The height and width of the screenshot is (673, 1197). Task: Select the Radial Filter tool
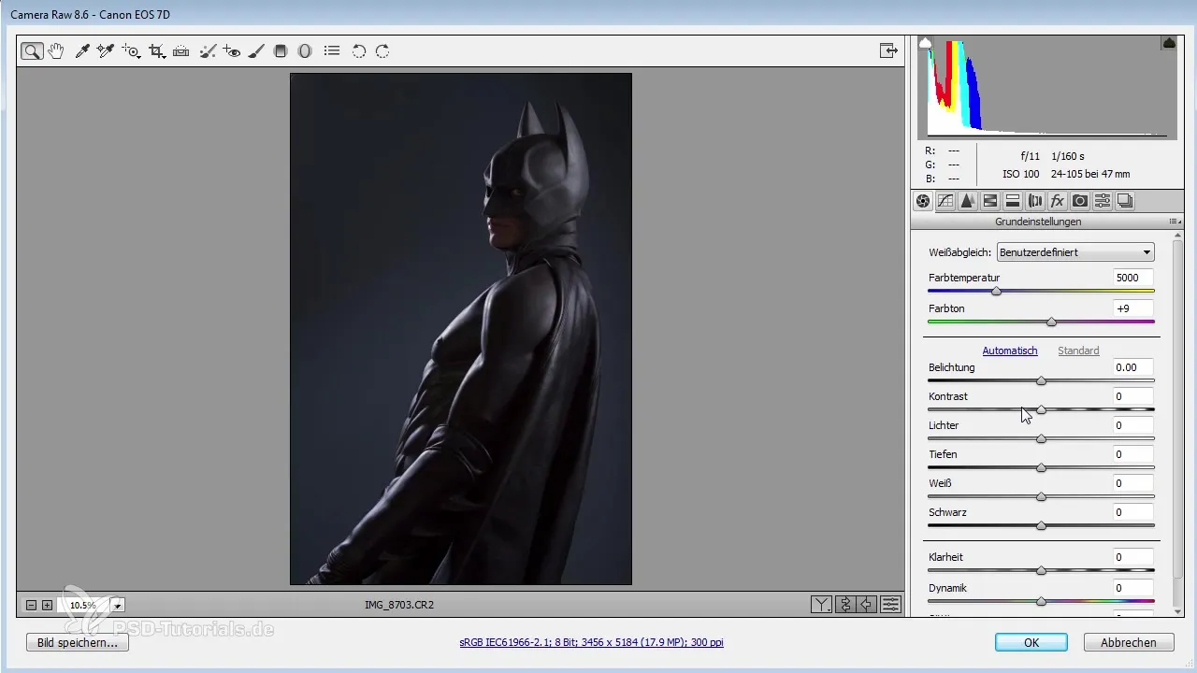point(304,51)
